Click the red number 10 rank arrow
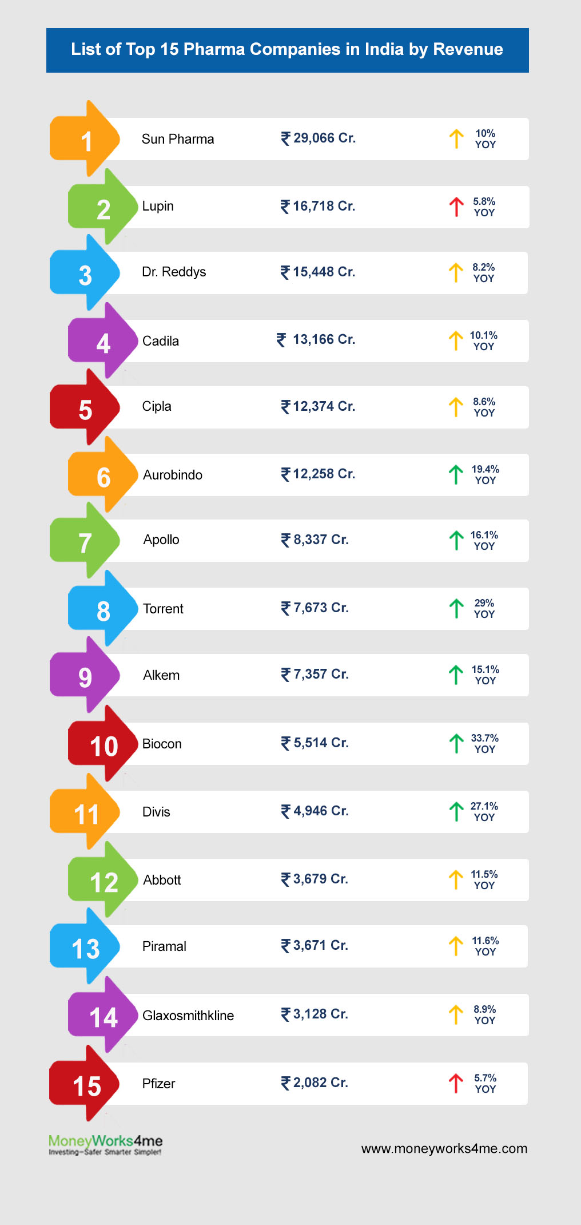Screen dimensions: 581x1225 tap(103, 745)
